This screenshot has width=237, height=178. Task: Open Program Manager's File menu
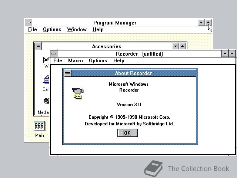coord(33,30)
